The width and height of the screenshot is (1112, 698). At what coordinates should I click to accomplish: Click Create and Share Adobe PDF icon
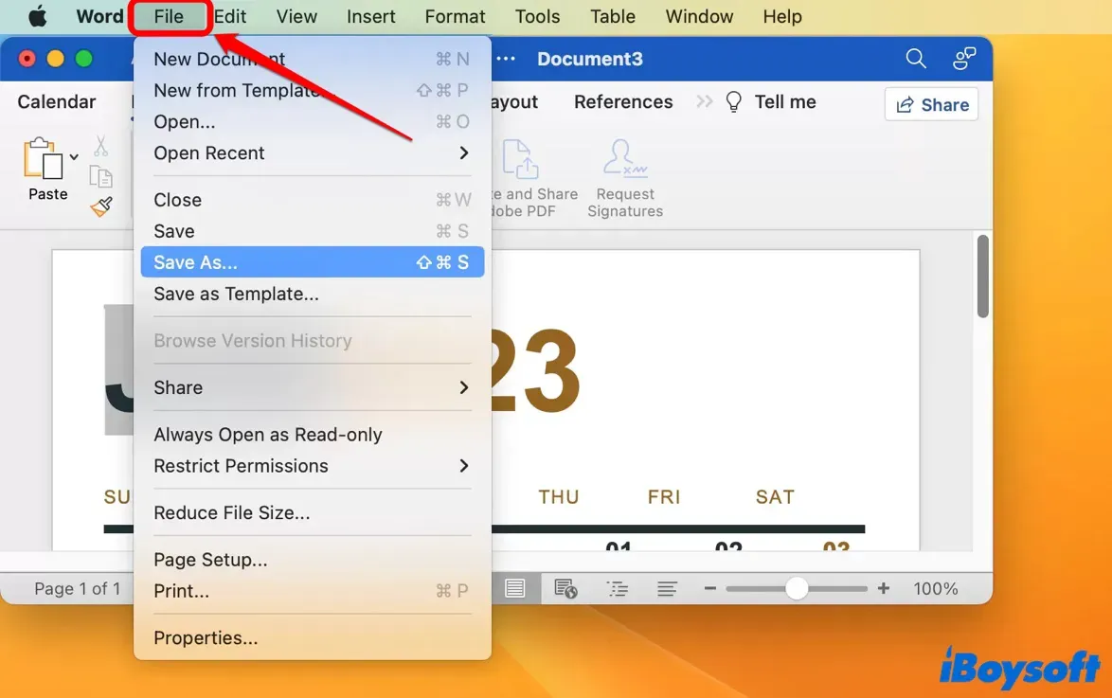pyautogui.click(x=520, y=159)
